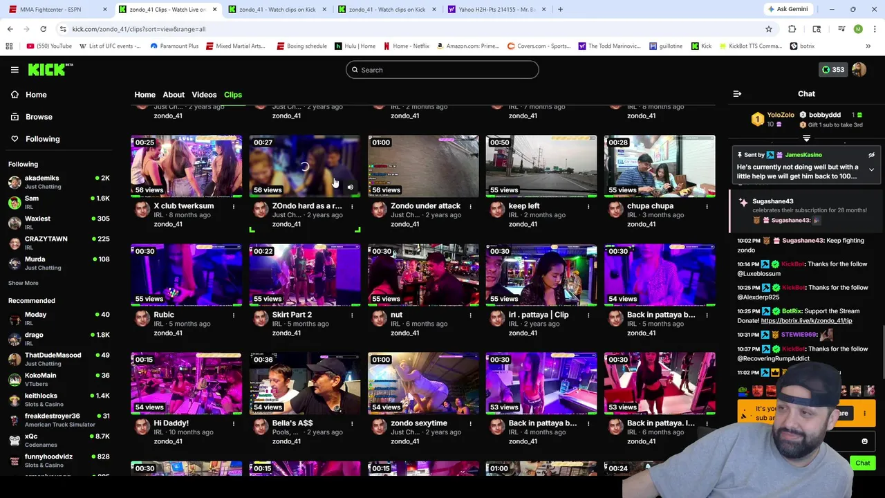Open options for Rubic clip
The image size is (885, 498).
[234, 315]
